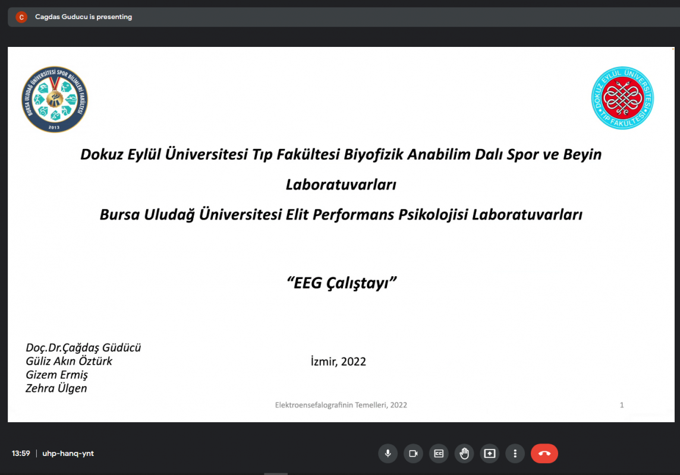The width and height of the screenshot is (680, 475).
Task: Click the meeting code uhp-hanq-ynt
Action: tap(68, 454)
